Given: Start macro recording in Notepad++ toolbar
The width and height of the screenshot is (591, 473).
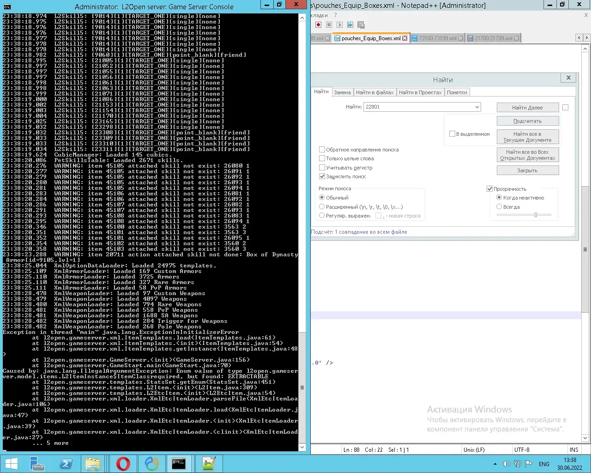Looking at the screenshot, I should pos(318,24).
